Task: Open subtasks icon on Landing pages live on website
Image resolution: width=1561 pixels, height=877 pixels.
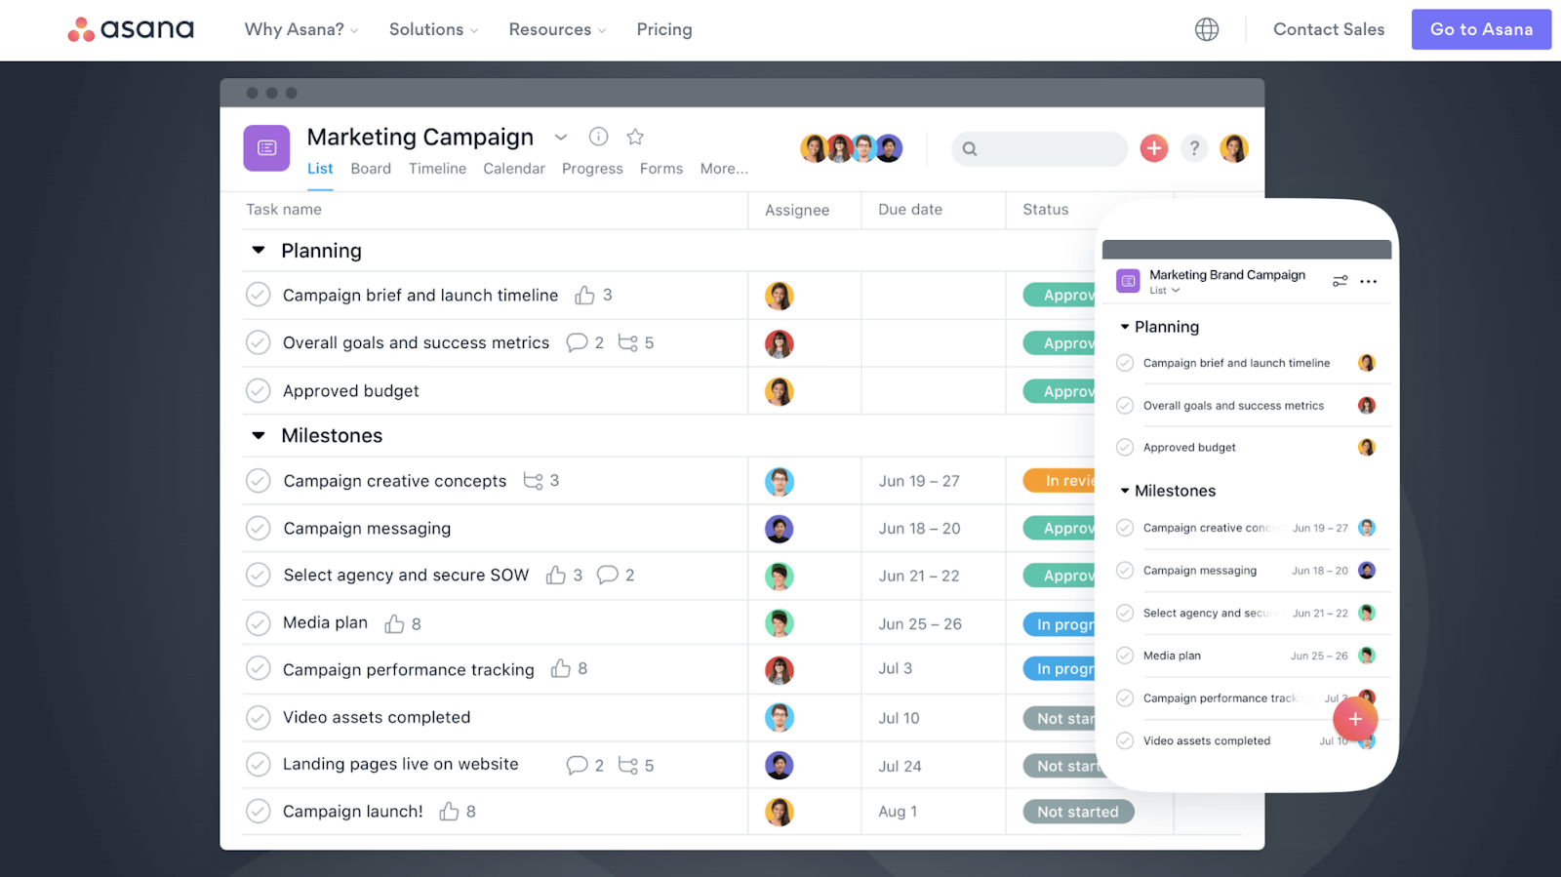Action: [x=627, y=766]
